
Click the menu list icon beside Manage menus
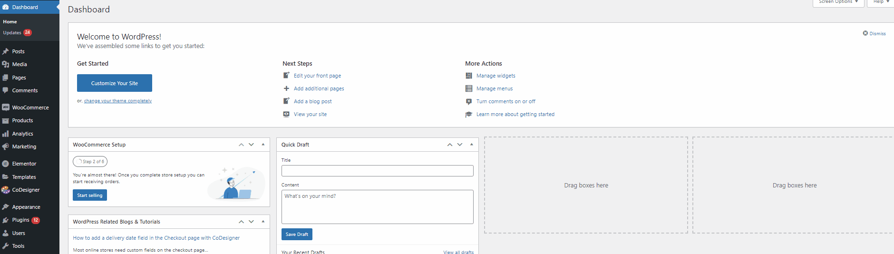(x=469, y=88)
